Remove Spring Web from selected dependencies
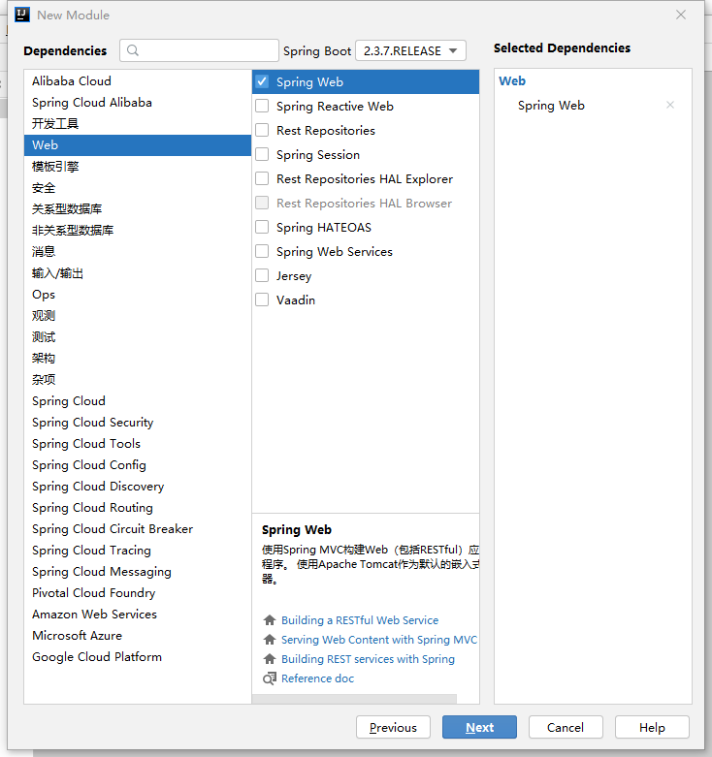 click(670, 105)
